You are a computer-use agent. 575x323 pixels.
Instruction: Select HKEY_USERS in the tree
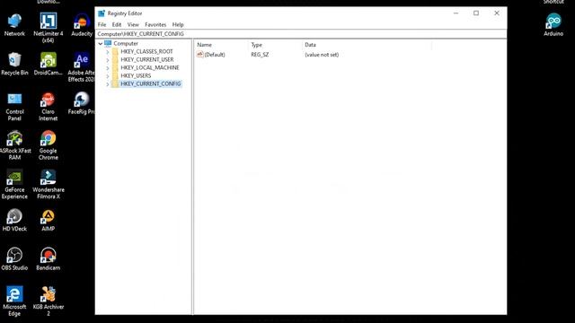[x=136, y=75]
